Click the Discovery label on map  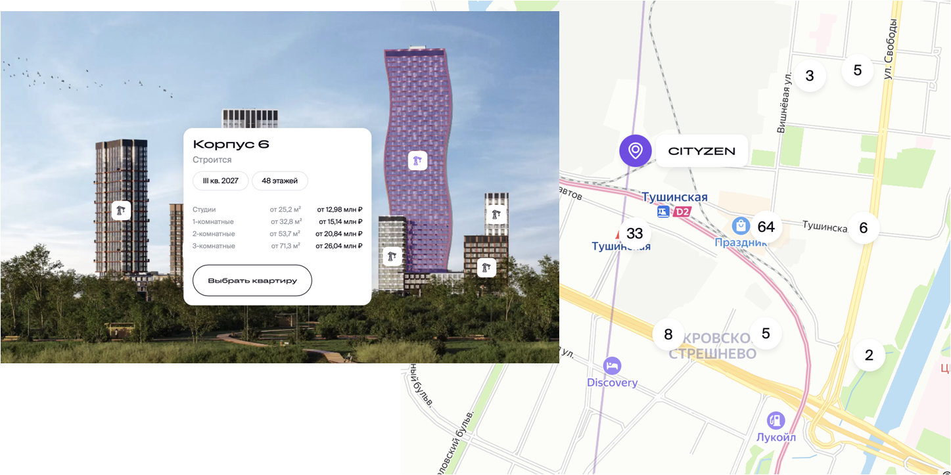pyautogui.click(x=613, y=382)
